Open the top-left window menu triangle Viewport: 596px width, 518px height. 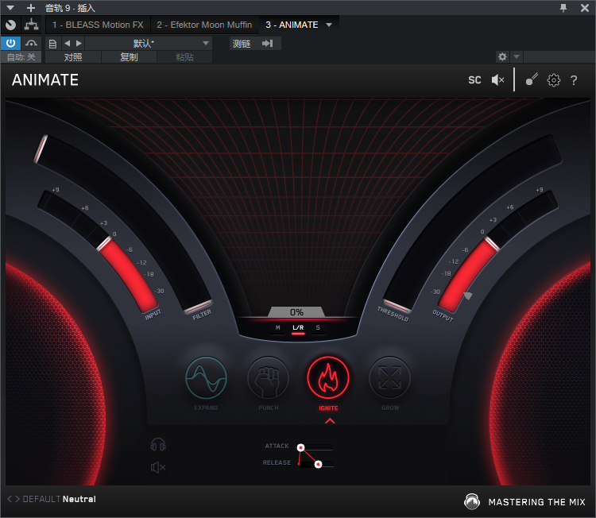[10, 8]
